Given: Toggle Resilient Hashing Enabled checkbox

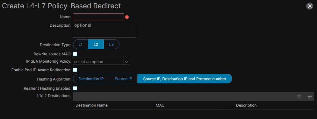Looking at the screenshot, I should click(x=75, y=88).
